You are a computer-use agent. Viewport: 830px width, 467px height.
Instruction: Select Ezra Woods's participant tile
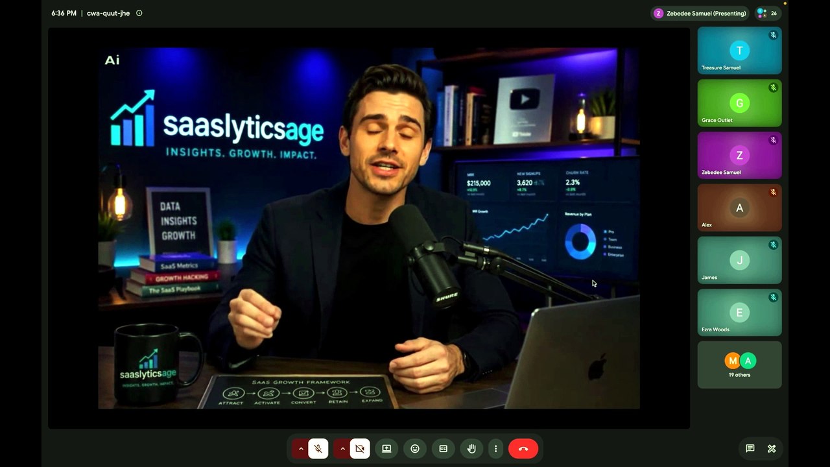739,313
